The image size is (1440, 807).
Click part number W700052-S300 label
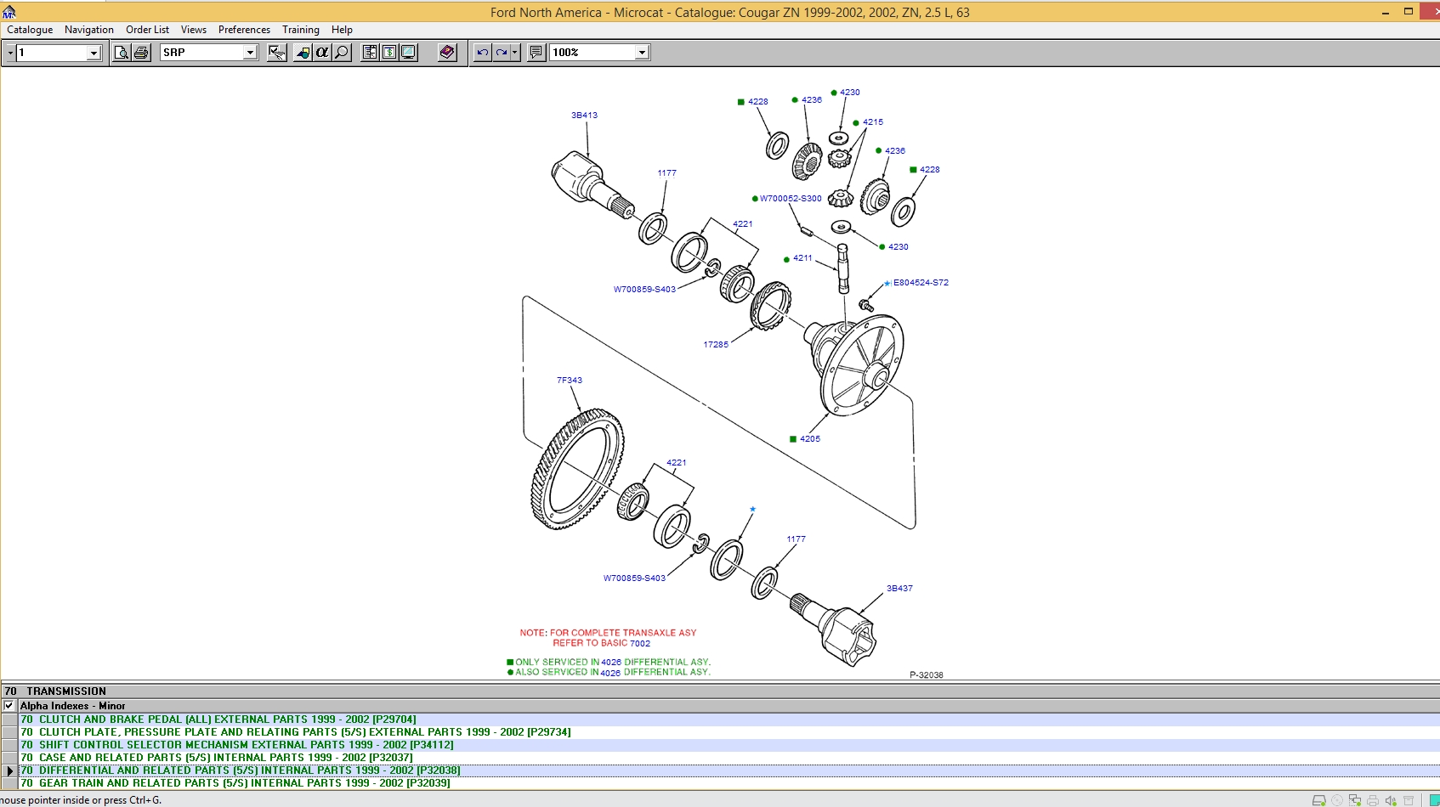coord(791,199)
